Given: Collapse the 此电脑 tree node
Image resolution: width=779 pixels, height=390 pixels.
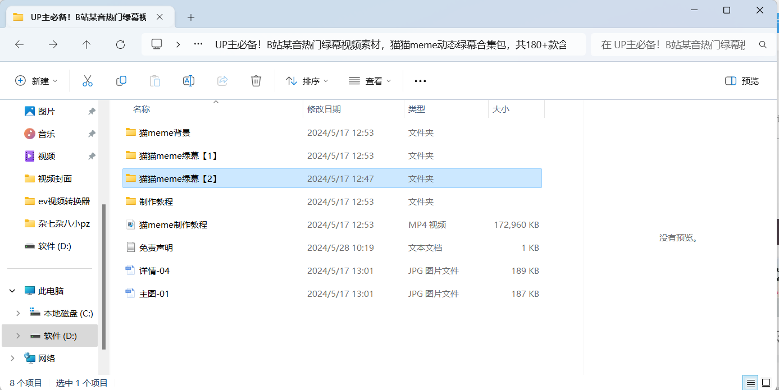Looking at the screenshot, I should (x=12, y=291).
